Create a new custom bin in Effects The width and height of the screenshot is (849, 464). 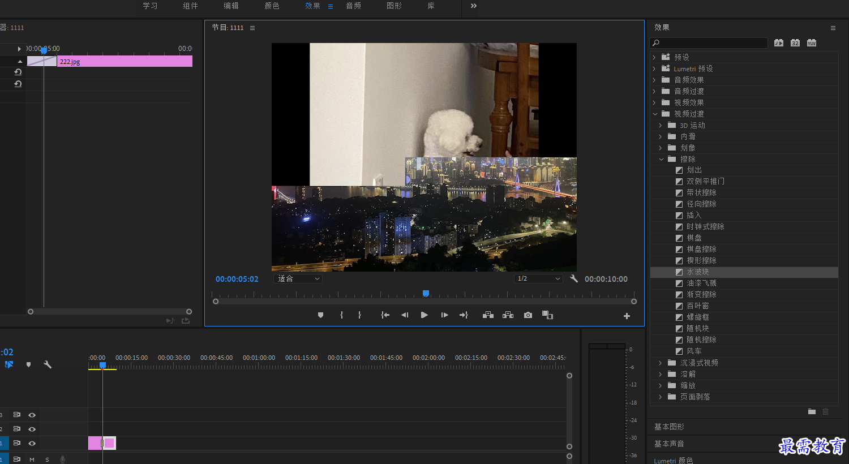point(812,411)
